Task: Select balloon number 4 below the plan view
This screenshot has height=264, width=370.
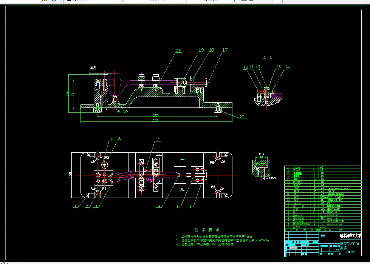Action: [159, 206]
